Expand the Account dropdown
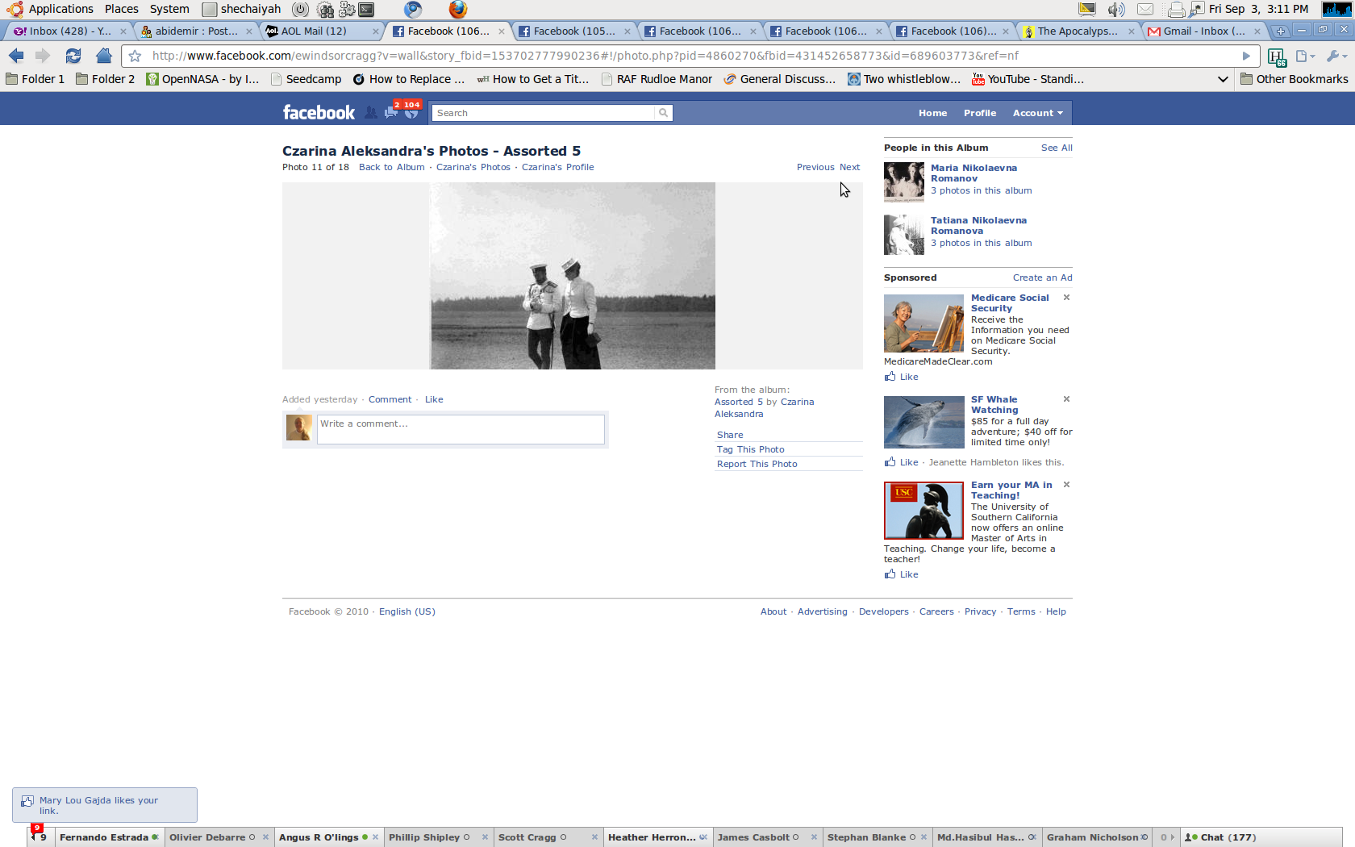Image resolution: width=1355 pixels, height=847 pixels. (1037, 113)
